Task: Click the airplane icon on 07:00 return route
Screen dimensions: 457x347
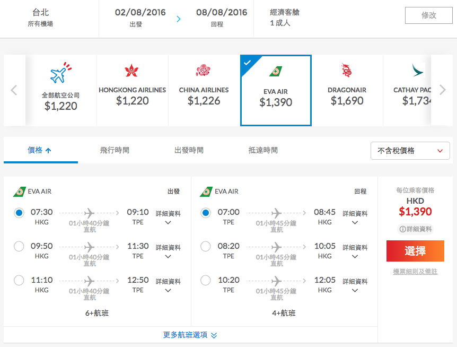Action: pyautogui.click(x=276, y=213)
